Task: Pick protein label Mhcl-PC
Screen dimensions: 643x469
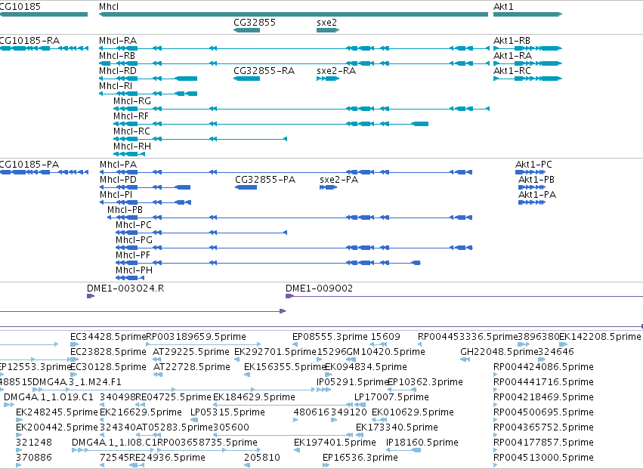Action: [x=134, y=225]
